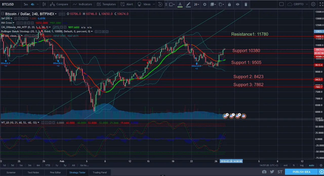Screen dimensions: 324x176
Task: Open the Strategy Tester tab
Action: (77, 172)
